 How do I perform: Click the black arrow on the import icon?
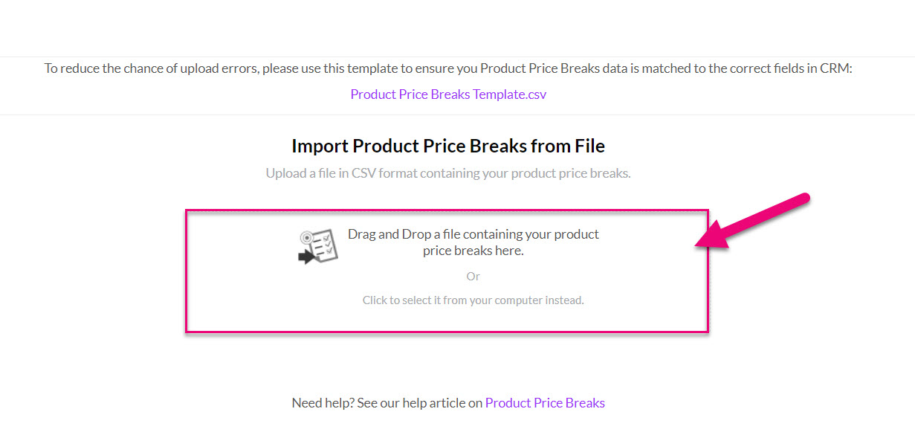pyautogui.click(x=308, y=257)
